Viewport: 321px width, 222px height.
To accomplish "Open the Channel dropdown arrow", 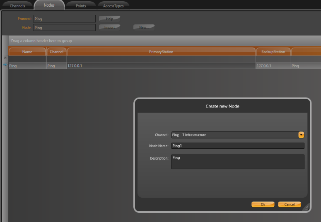I will pyautogui.click(x=301, y=135).
